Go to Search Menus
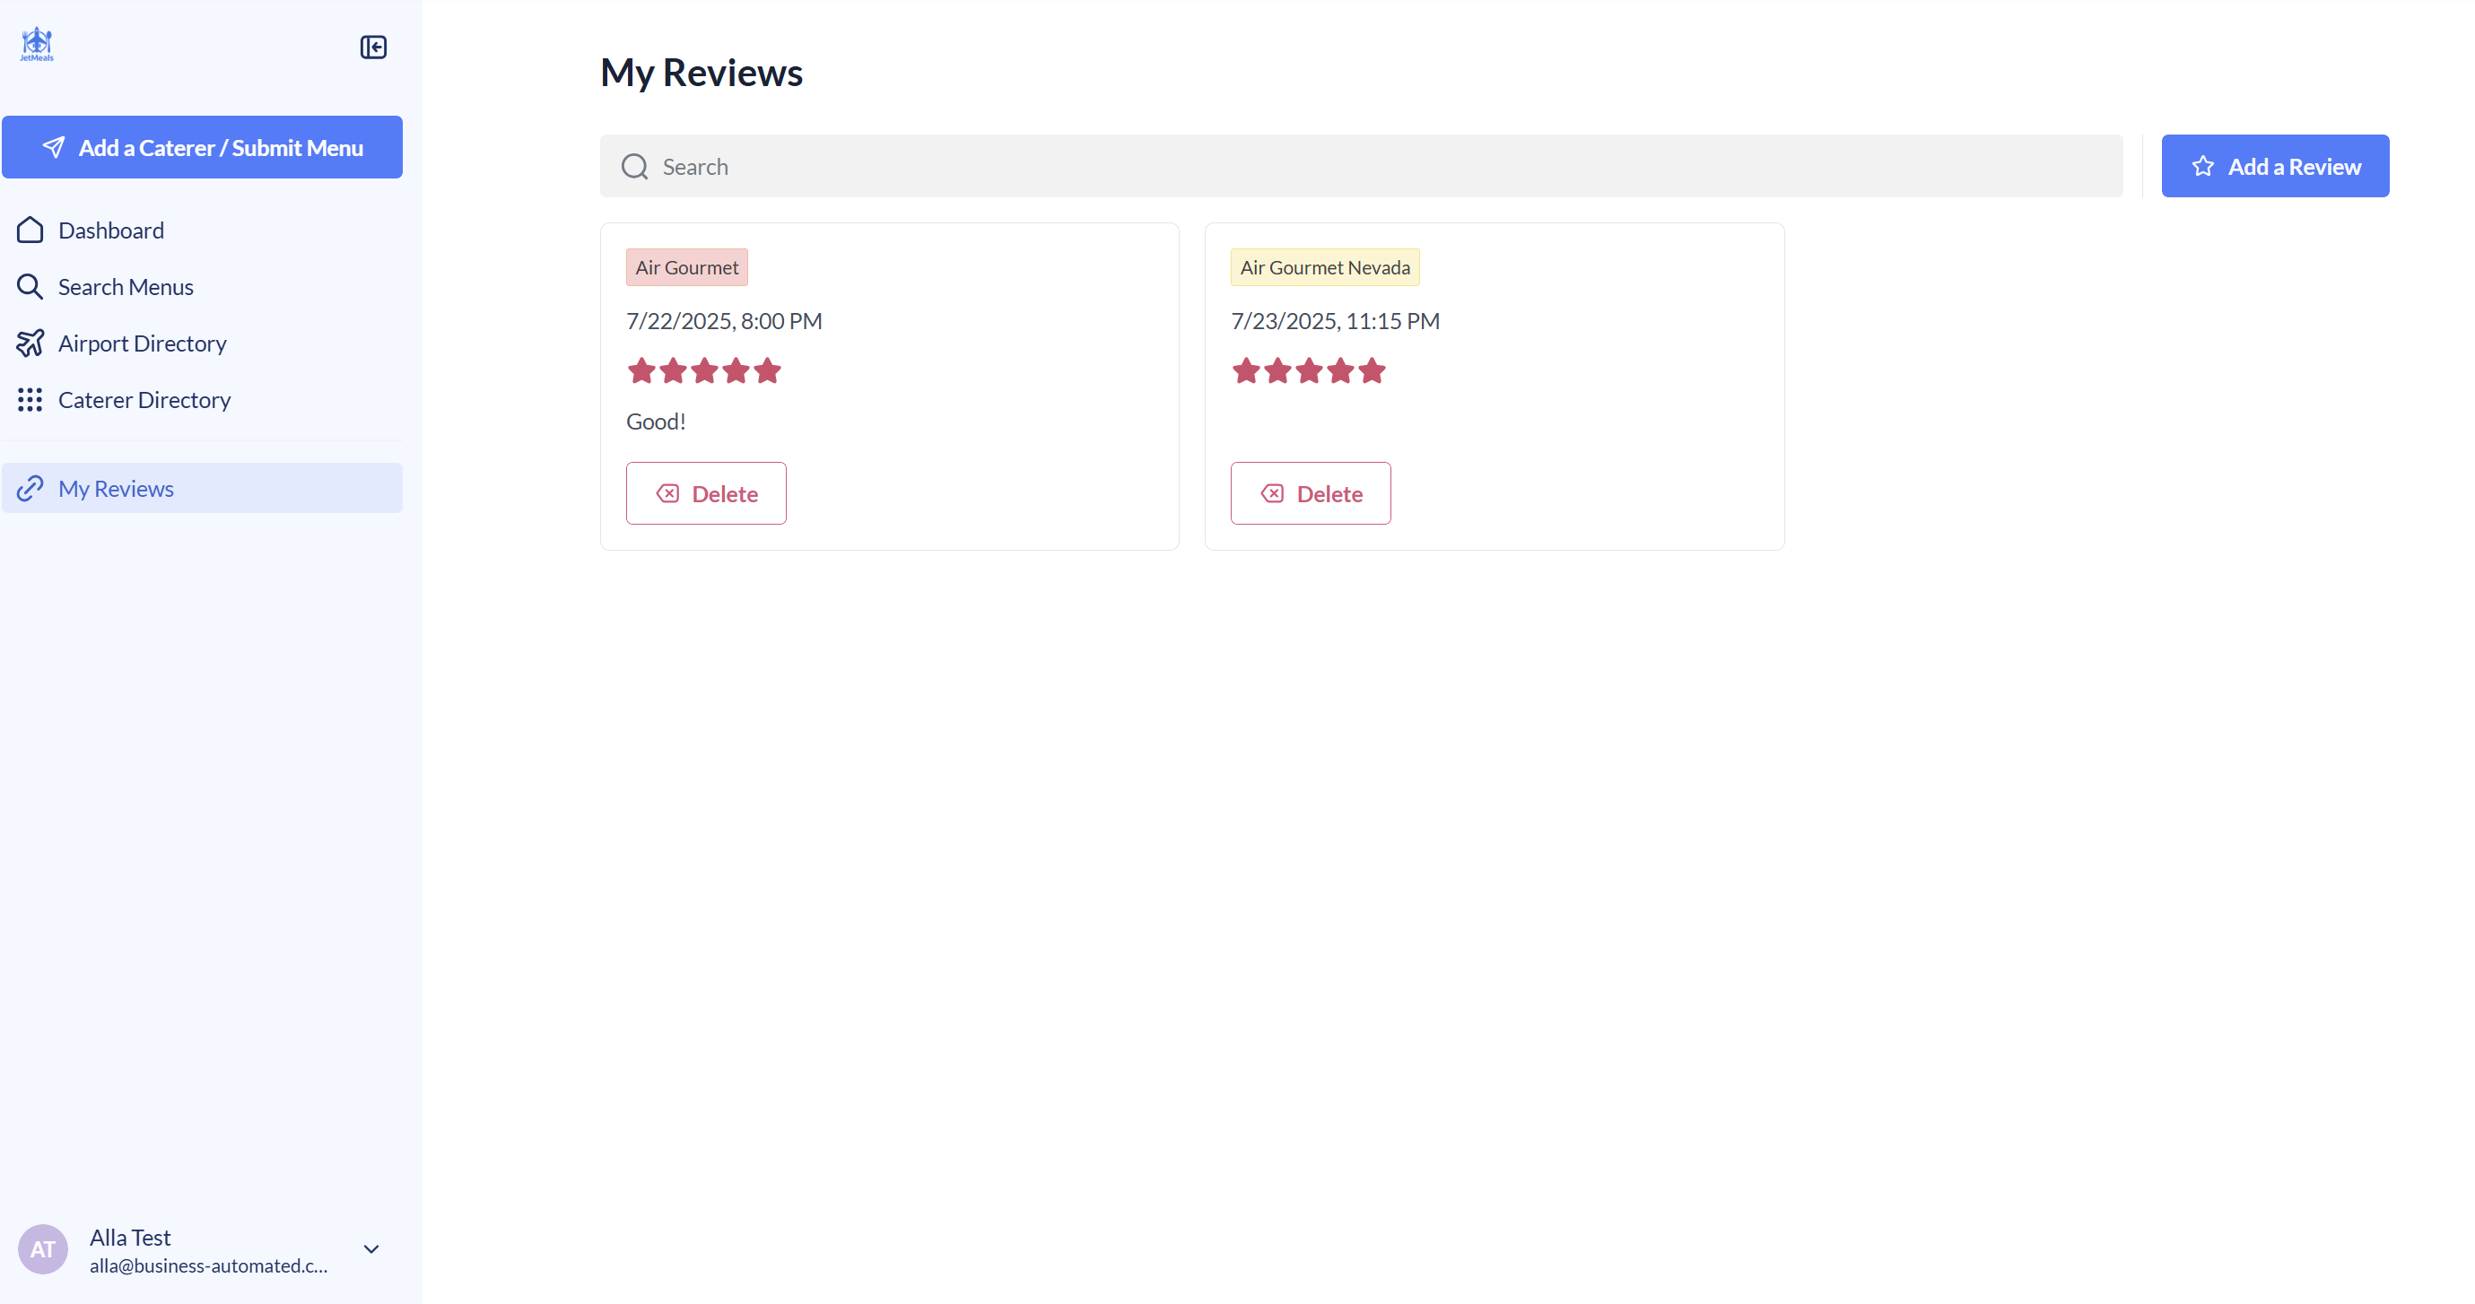The image size is (2475, 1304). pyautogui.click(x=125, y=287)
